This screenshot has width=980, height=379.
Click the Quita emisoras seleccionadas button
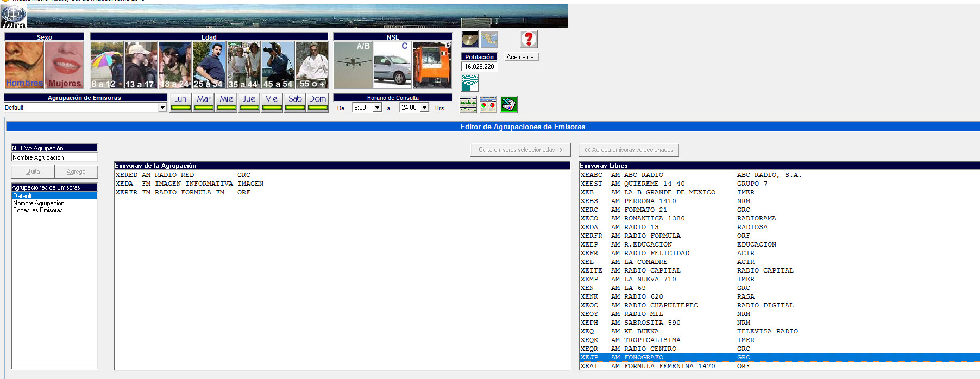coord(520,150)
